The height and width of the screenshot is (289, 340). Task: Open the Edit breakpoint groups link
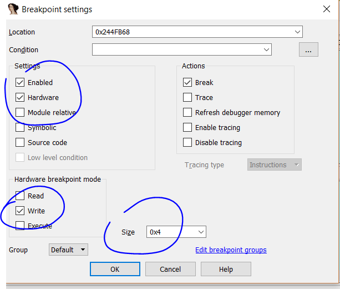pyautogui.click(x=231, y=250)
